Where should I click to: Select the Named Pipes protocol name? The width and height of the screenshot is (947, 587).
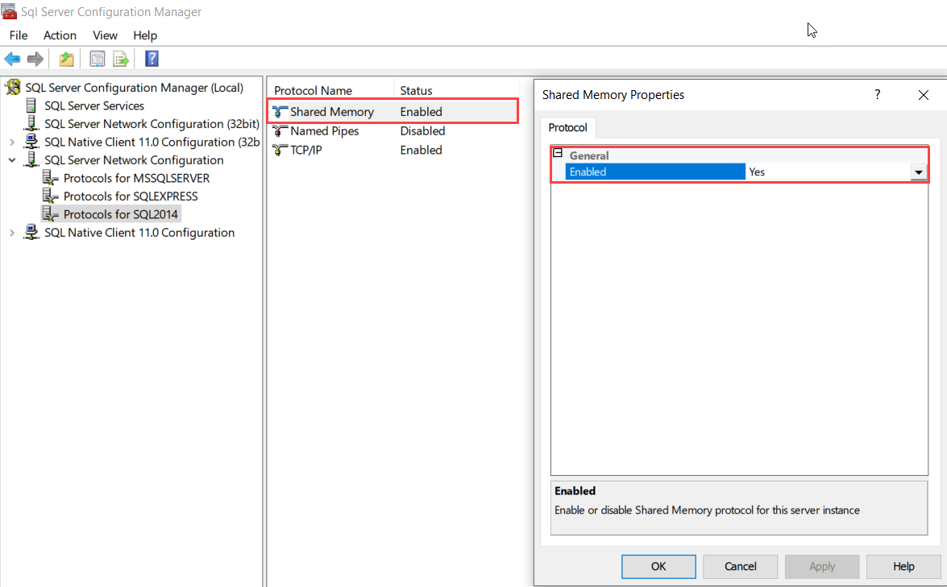coord(324,131)
